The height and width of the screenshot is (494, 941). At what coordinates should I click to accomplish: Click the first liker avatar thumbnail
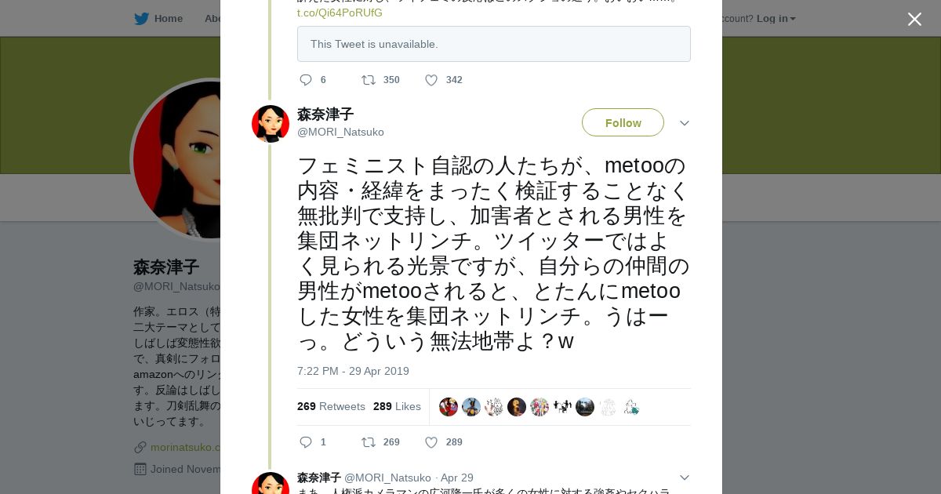tap(449, 407)
